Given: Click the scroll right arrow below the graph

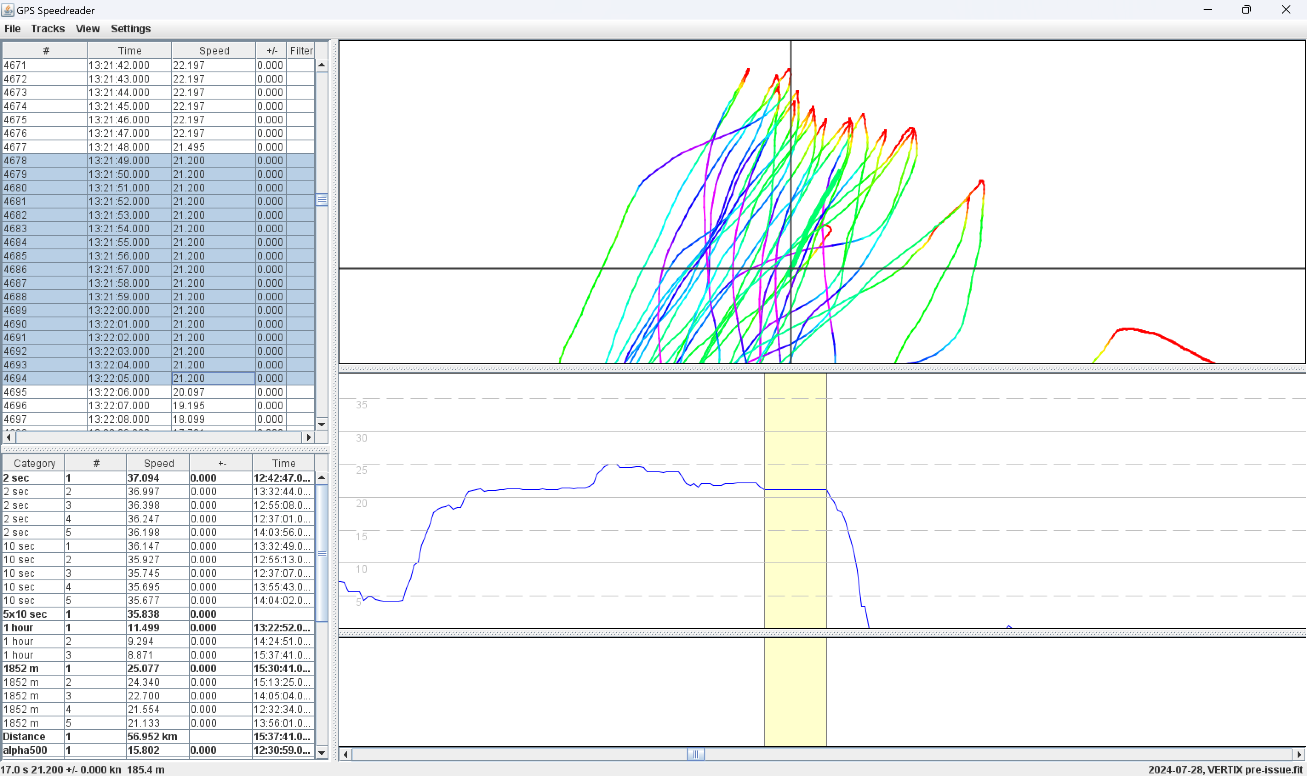Looking at the screenshot, I should tap(1299, 754).
